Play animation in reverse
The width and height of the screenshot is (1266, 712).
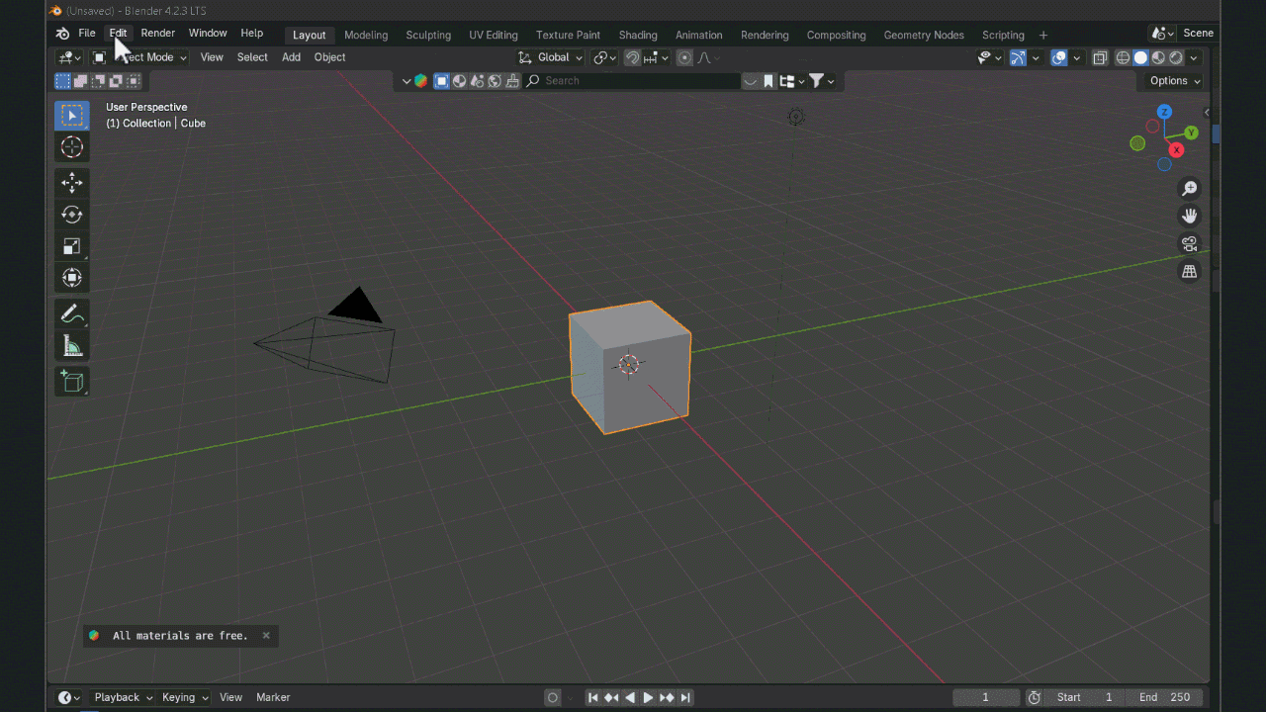630,697
